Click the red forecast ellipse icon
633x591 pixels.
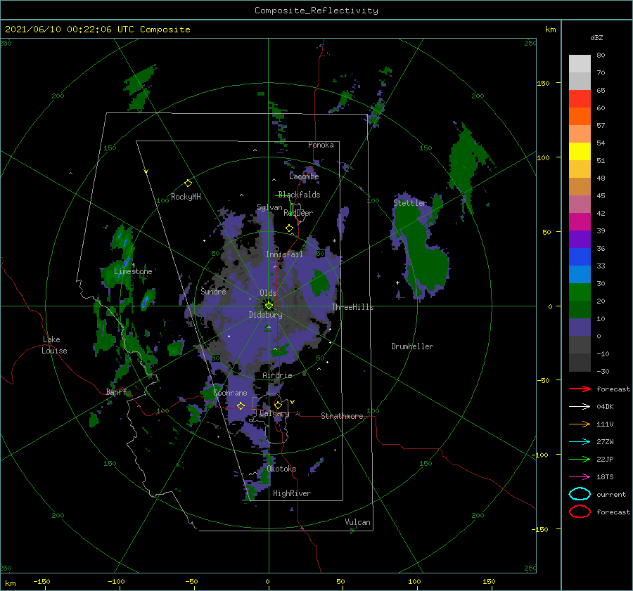580,512
